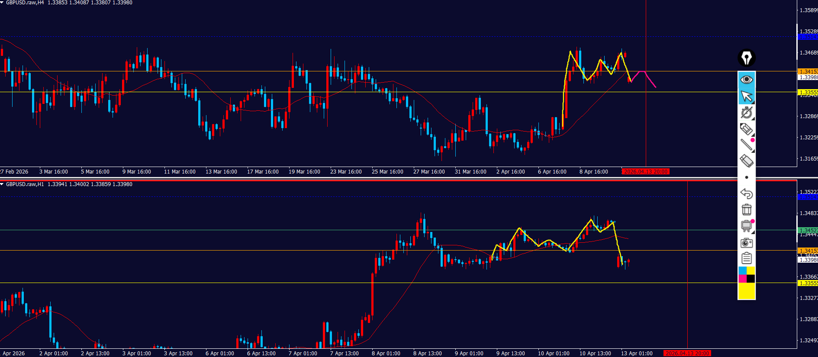Toggle ink visibility with the eye icon
The image size is (818, 357).
746,80
